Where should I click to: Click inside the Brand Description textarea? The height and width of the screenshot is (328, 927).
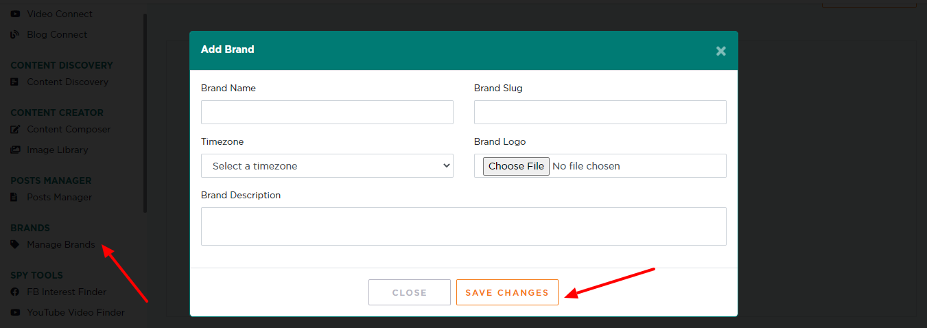[464, 226]
